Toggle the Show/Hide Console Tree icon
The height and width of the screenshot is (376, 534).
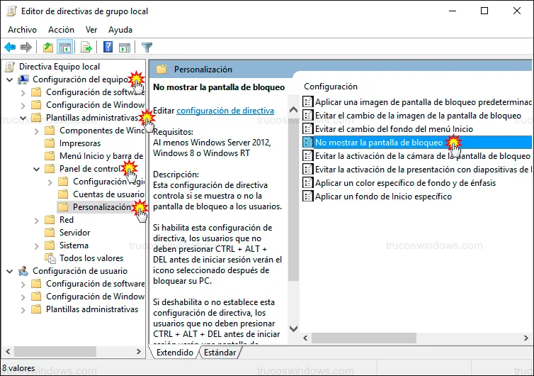(64, 48)
